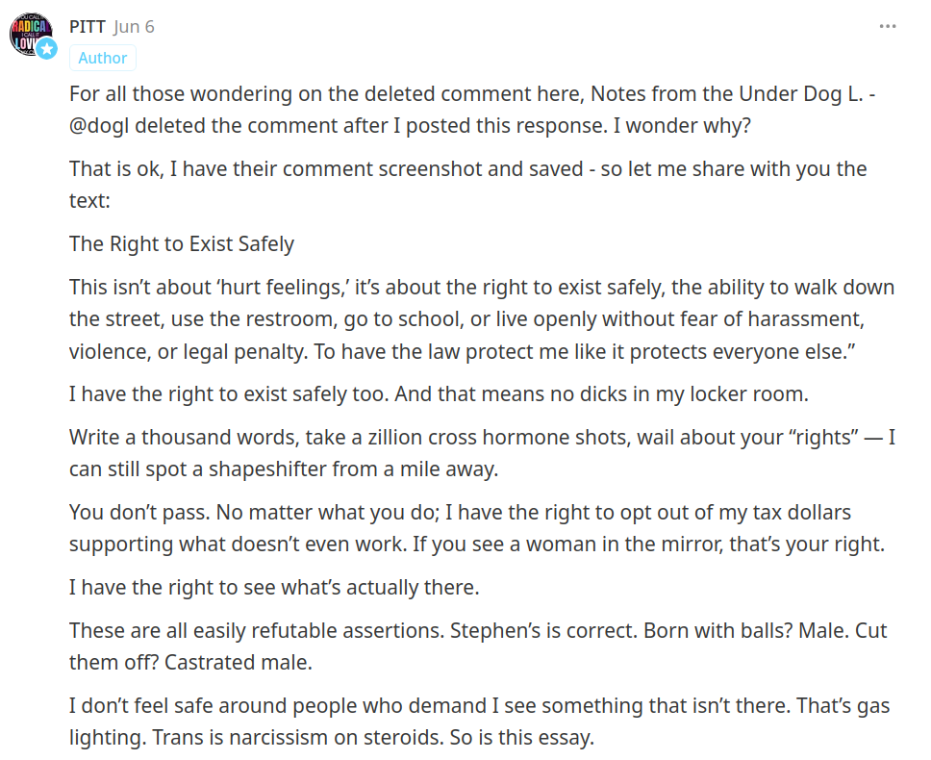Viewport: 931px width, 760px height.
Task: Click the blue star badge on avatar
Action: [47, 50]
